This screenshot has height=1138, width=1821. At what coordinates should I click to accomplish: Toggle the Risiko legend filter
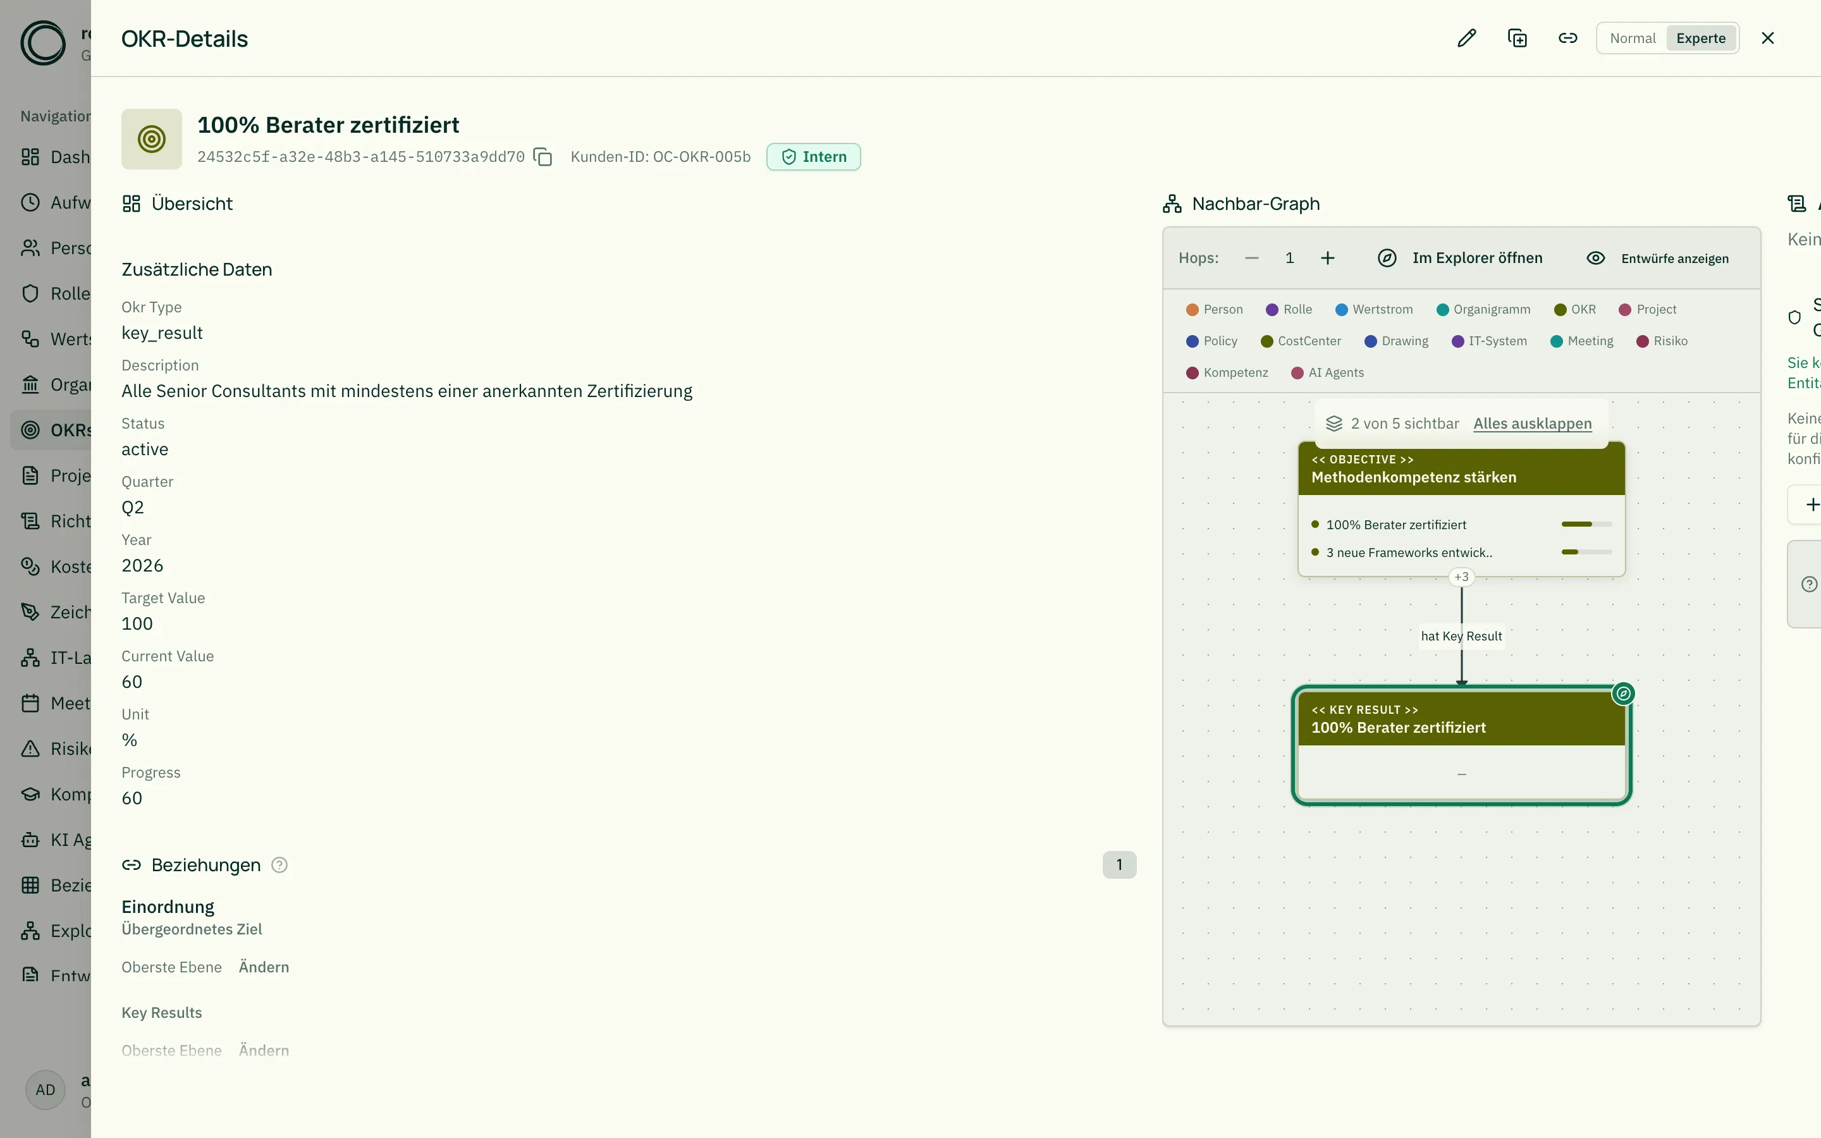1662,341
